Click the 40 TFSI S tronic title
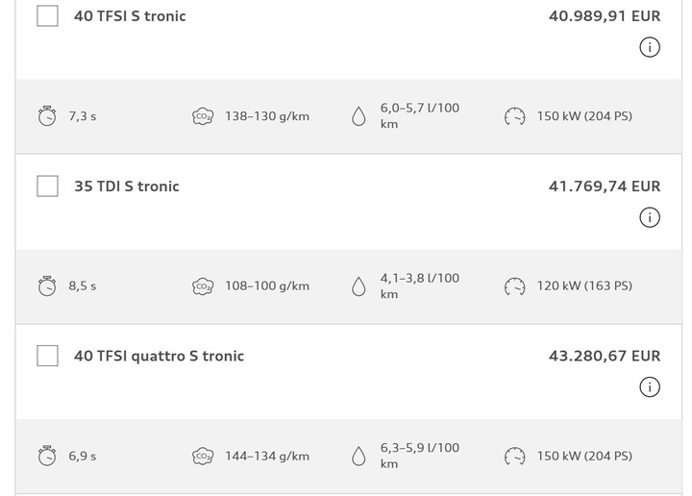 (130, 16)
